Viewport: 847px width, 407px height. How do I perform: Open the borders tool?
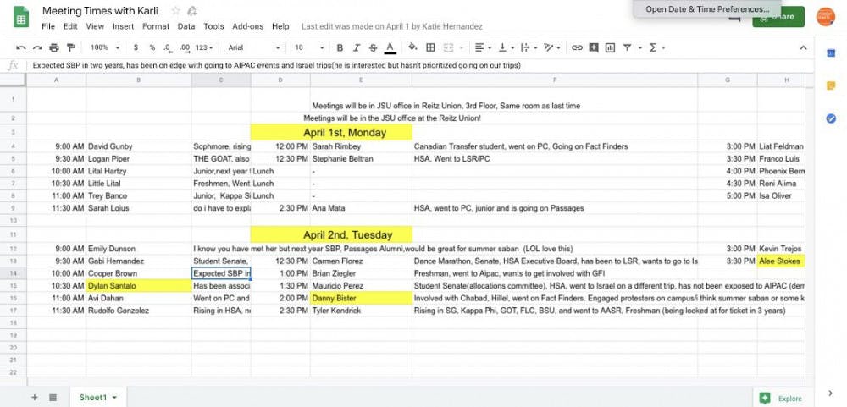(x=430, y=48)
